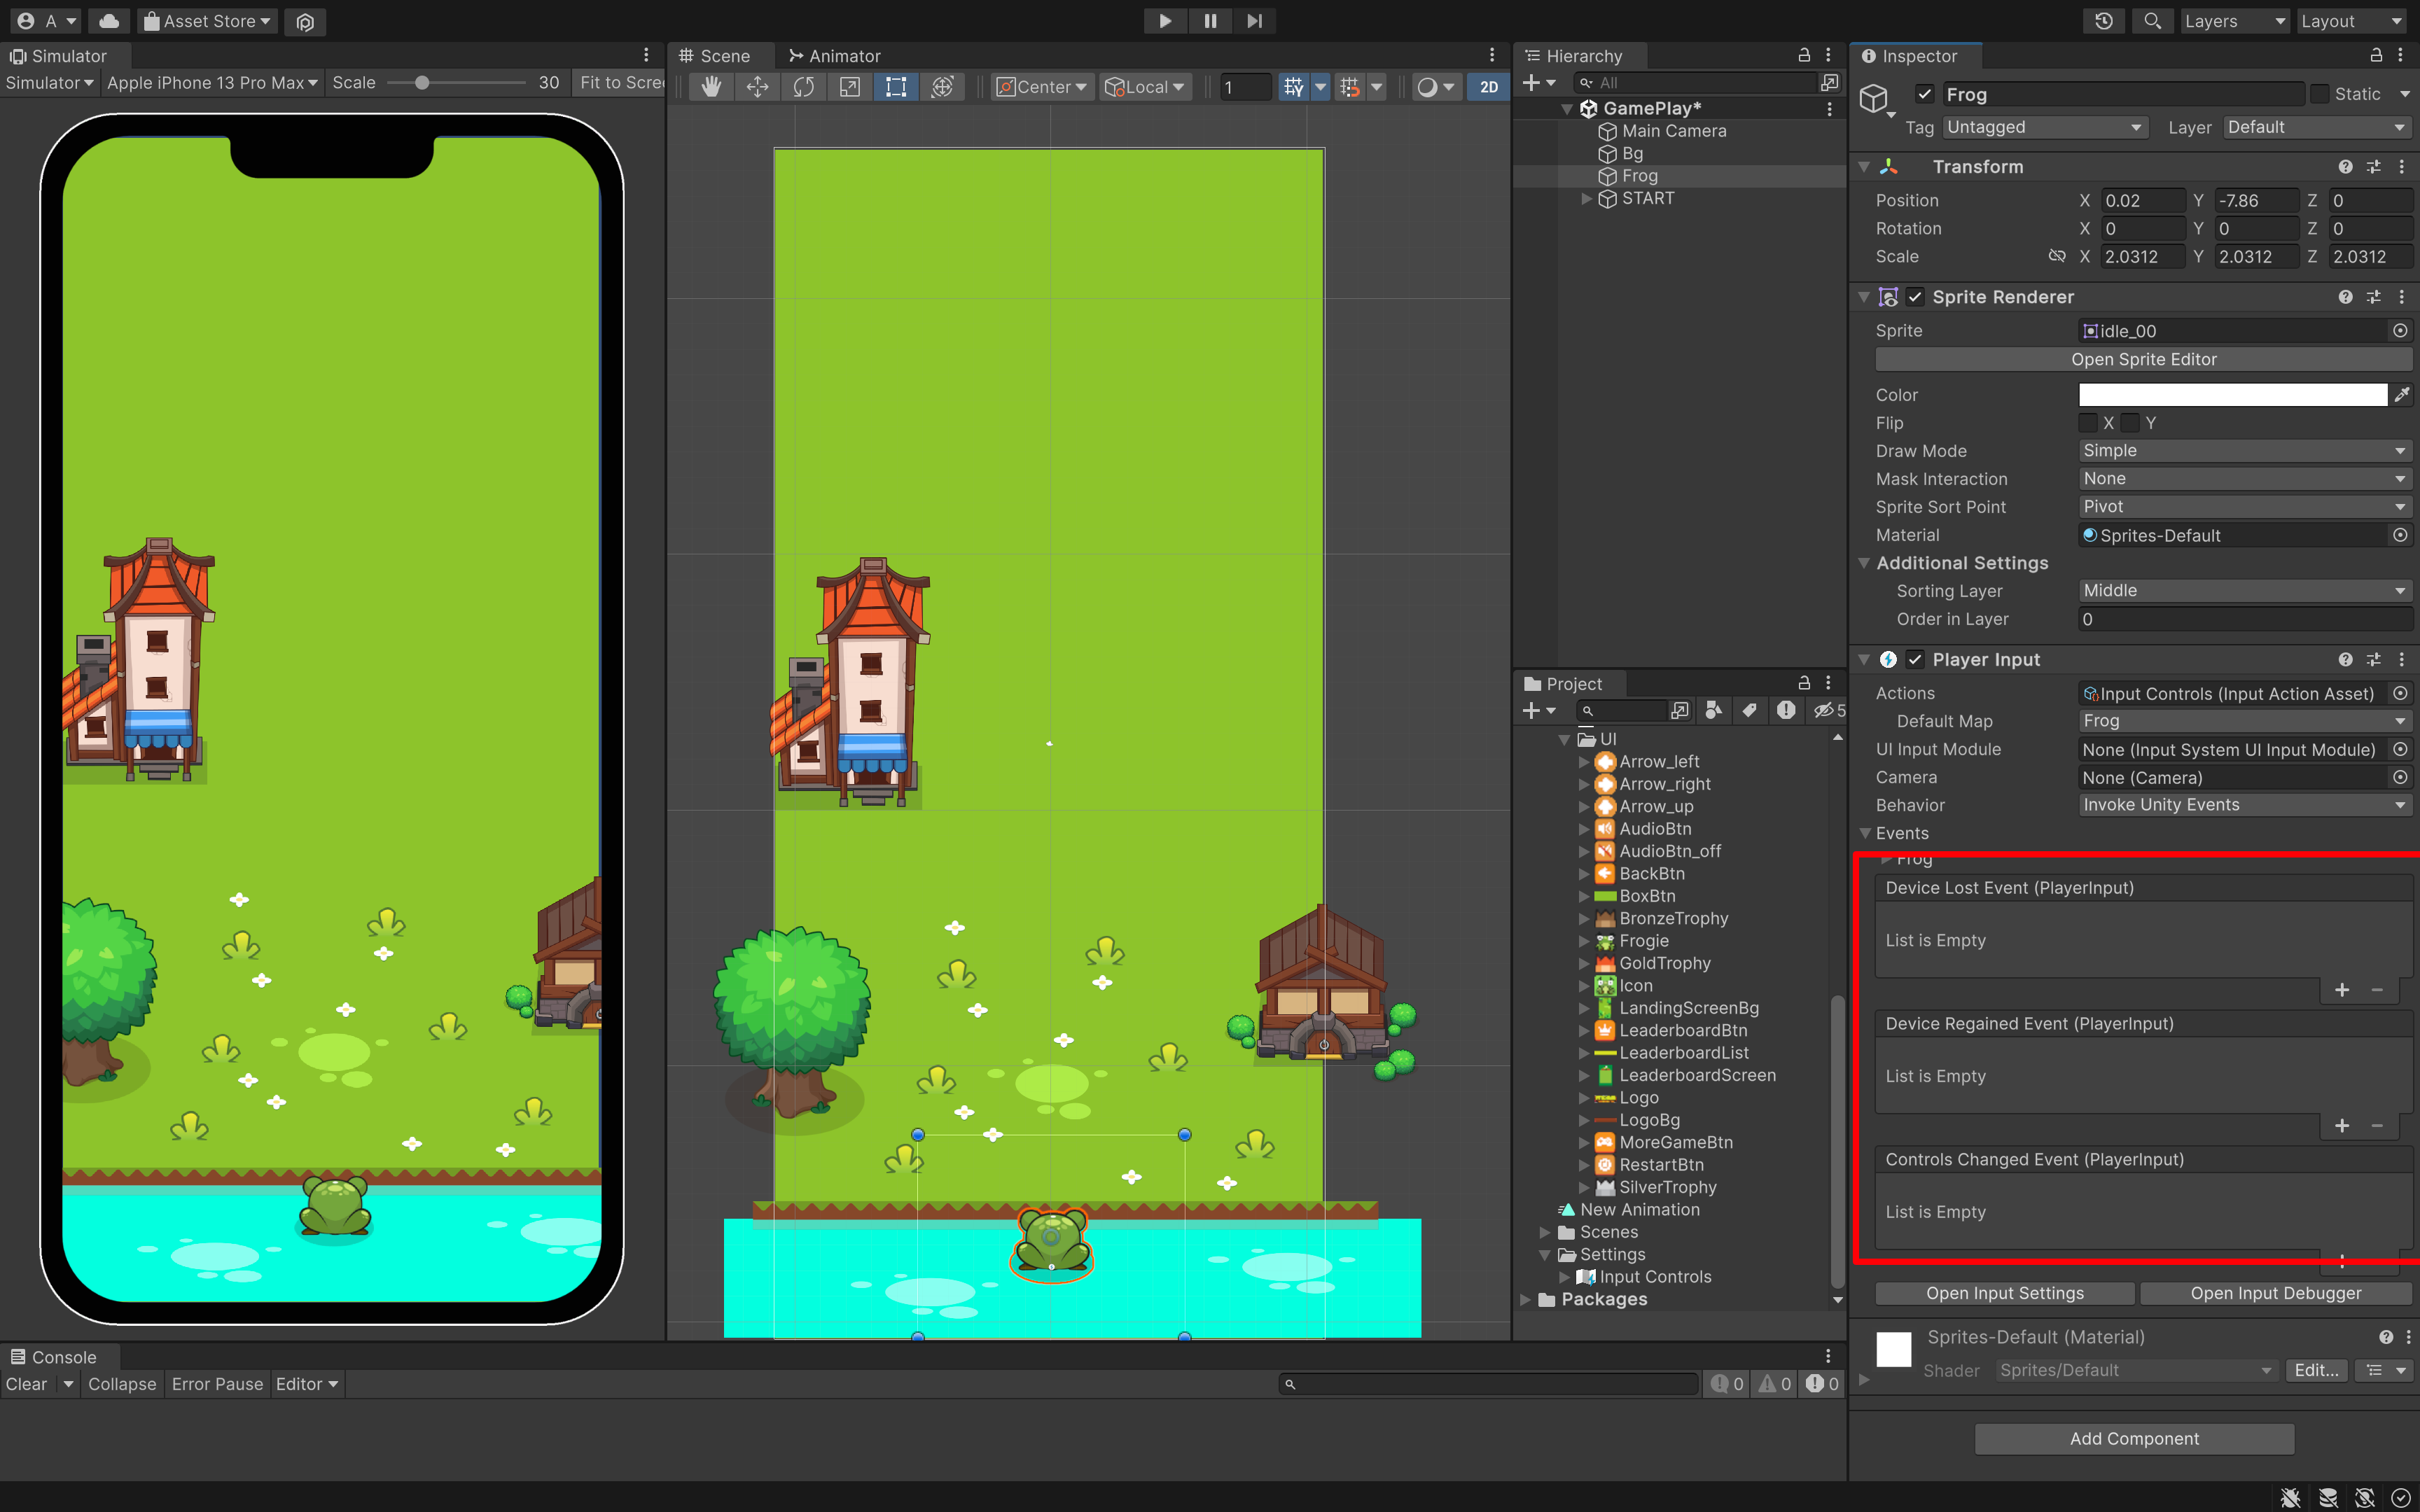Collapse the Transform component
Image resolution: width=2420 pixels, height=1512 pixels.
click(1864, 167)
